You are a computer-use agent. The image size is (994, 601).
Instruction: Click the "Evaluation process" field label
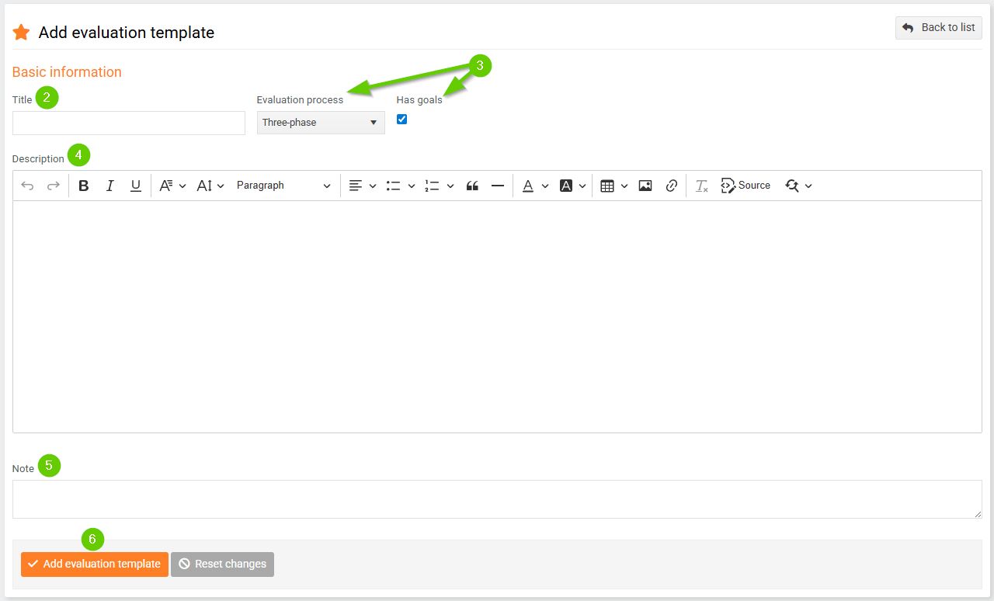coord(300,100)
